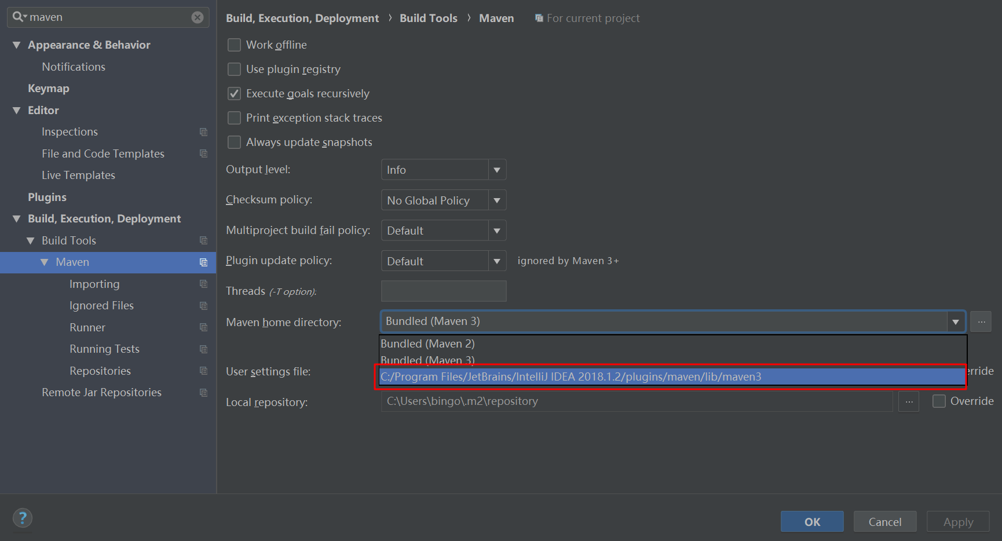The height and width of the screenshot is (541, 1002).
Task: Open Maven Repositories settings
Action: 100,371
